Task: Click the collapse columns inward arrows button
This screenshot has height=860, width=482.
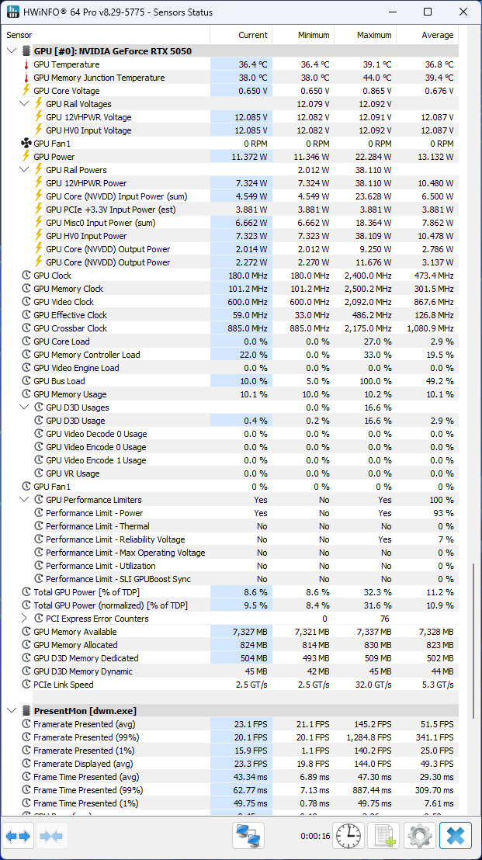Action: [51, 836]
